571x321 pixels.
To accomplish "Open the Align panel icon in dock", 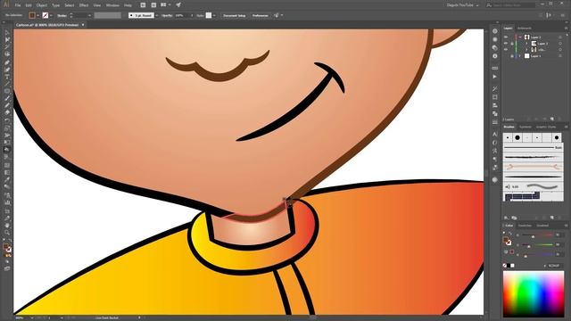I will [x=494, y=105].
